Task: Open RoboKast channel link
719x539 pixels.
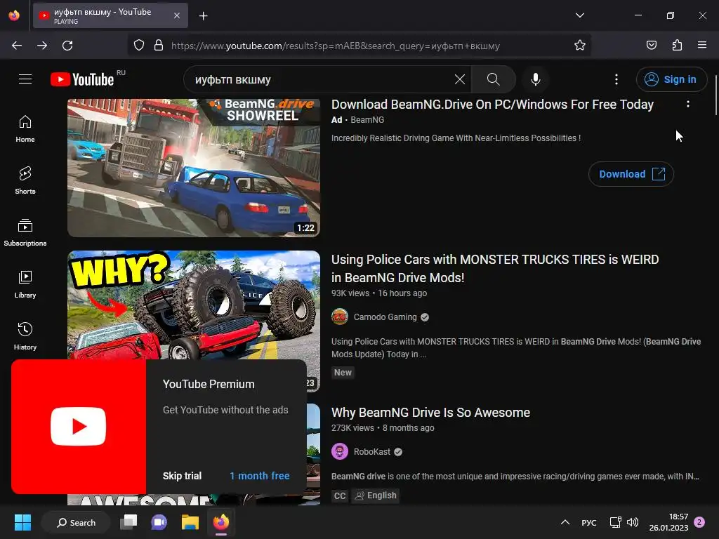Action: tap(372, 452)
